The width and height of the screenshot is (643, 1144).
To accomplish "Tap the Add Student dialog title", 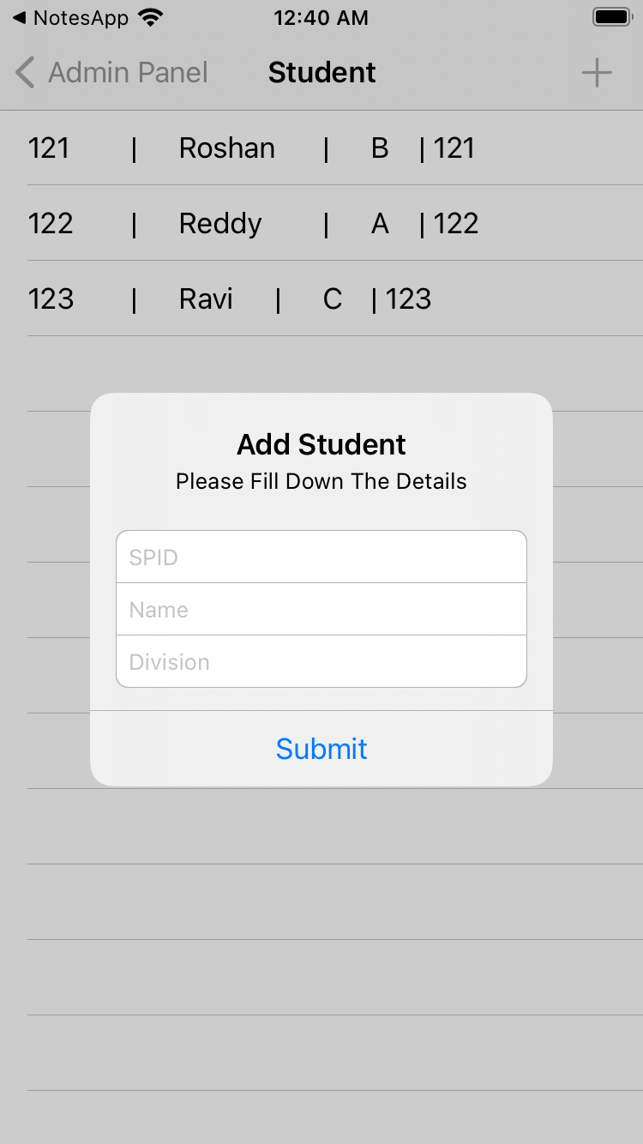I will pyautogui.click(x=321, y=444).
